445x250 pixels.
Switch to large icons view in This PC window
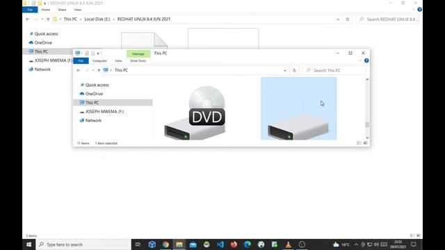pos(366,143)
